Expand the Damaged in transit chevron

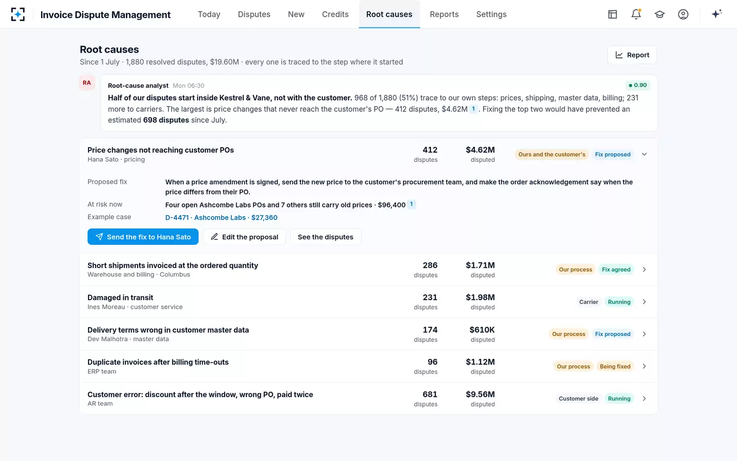point(644,302)
